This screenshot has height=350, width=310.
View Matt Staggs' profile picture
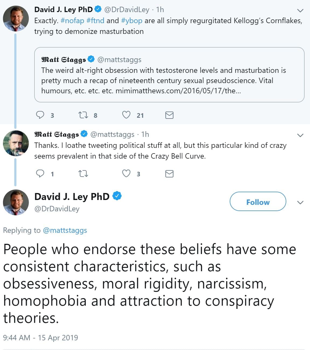(16, 143)
